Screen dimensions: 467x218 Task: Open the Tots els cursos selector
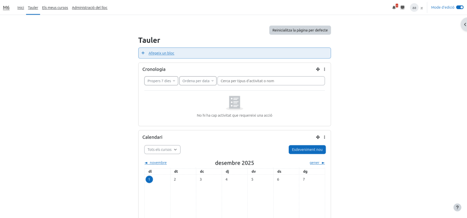162,150
